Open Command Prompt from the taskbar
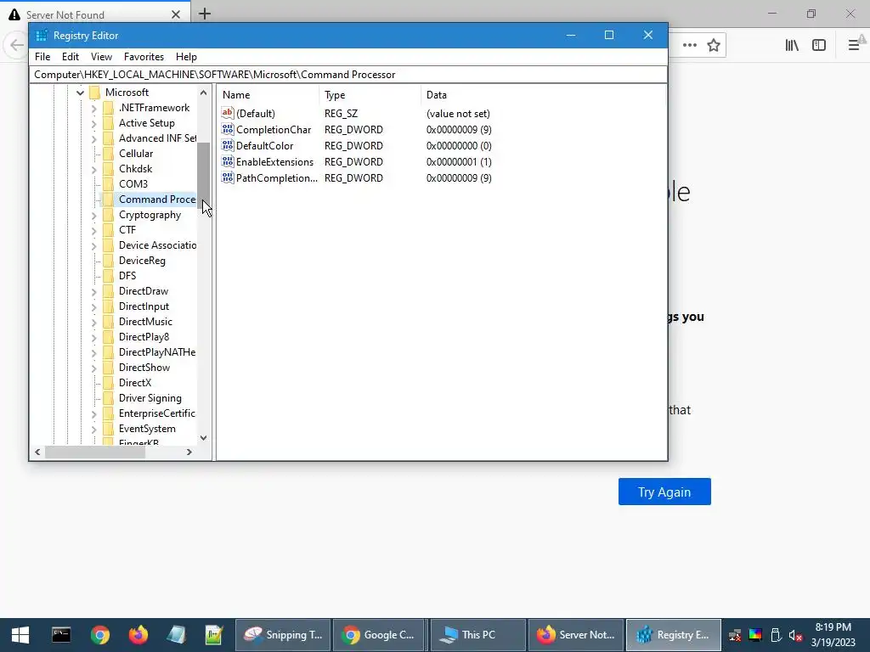The image size is (870, 652). (61, 635)
